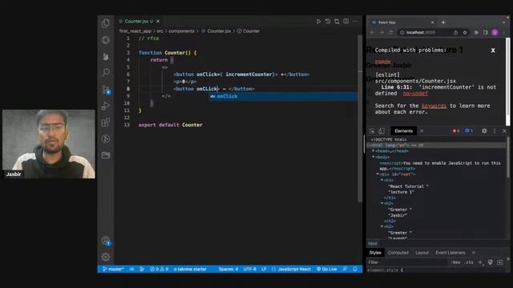Select the Event Listeners tab

click(450, 253)
